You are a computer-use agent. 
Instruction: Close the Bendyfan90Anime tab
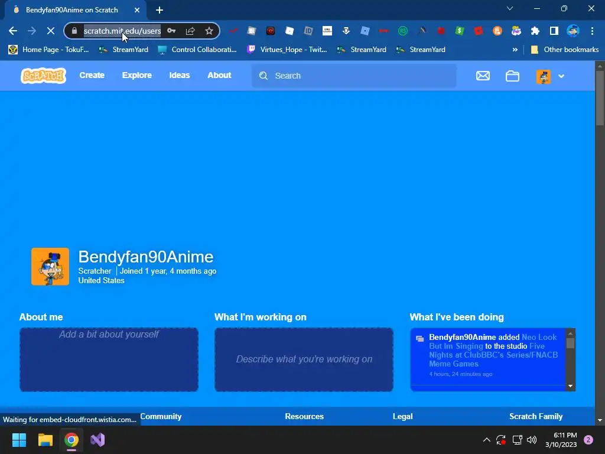click(137, 10)
